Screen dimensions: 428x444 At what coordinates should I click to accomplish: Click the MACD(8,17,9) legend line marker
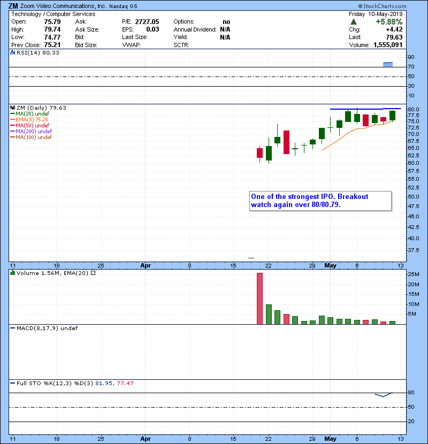pos(12,328)
